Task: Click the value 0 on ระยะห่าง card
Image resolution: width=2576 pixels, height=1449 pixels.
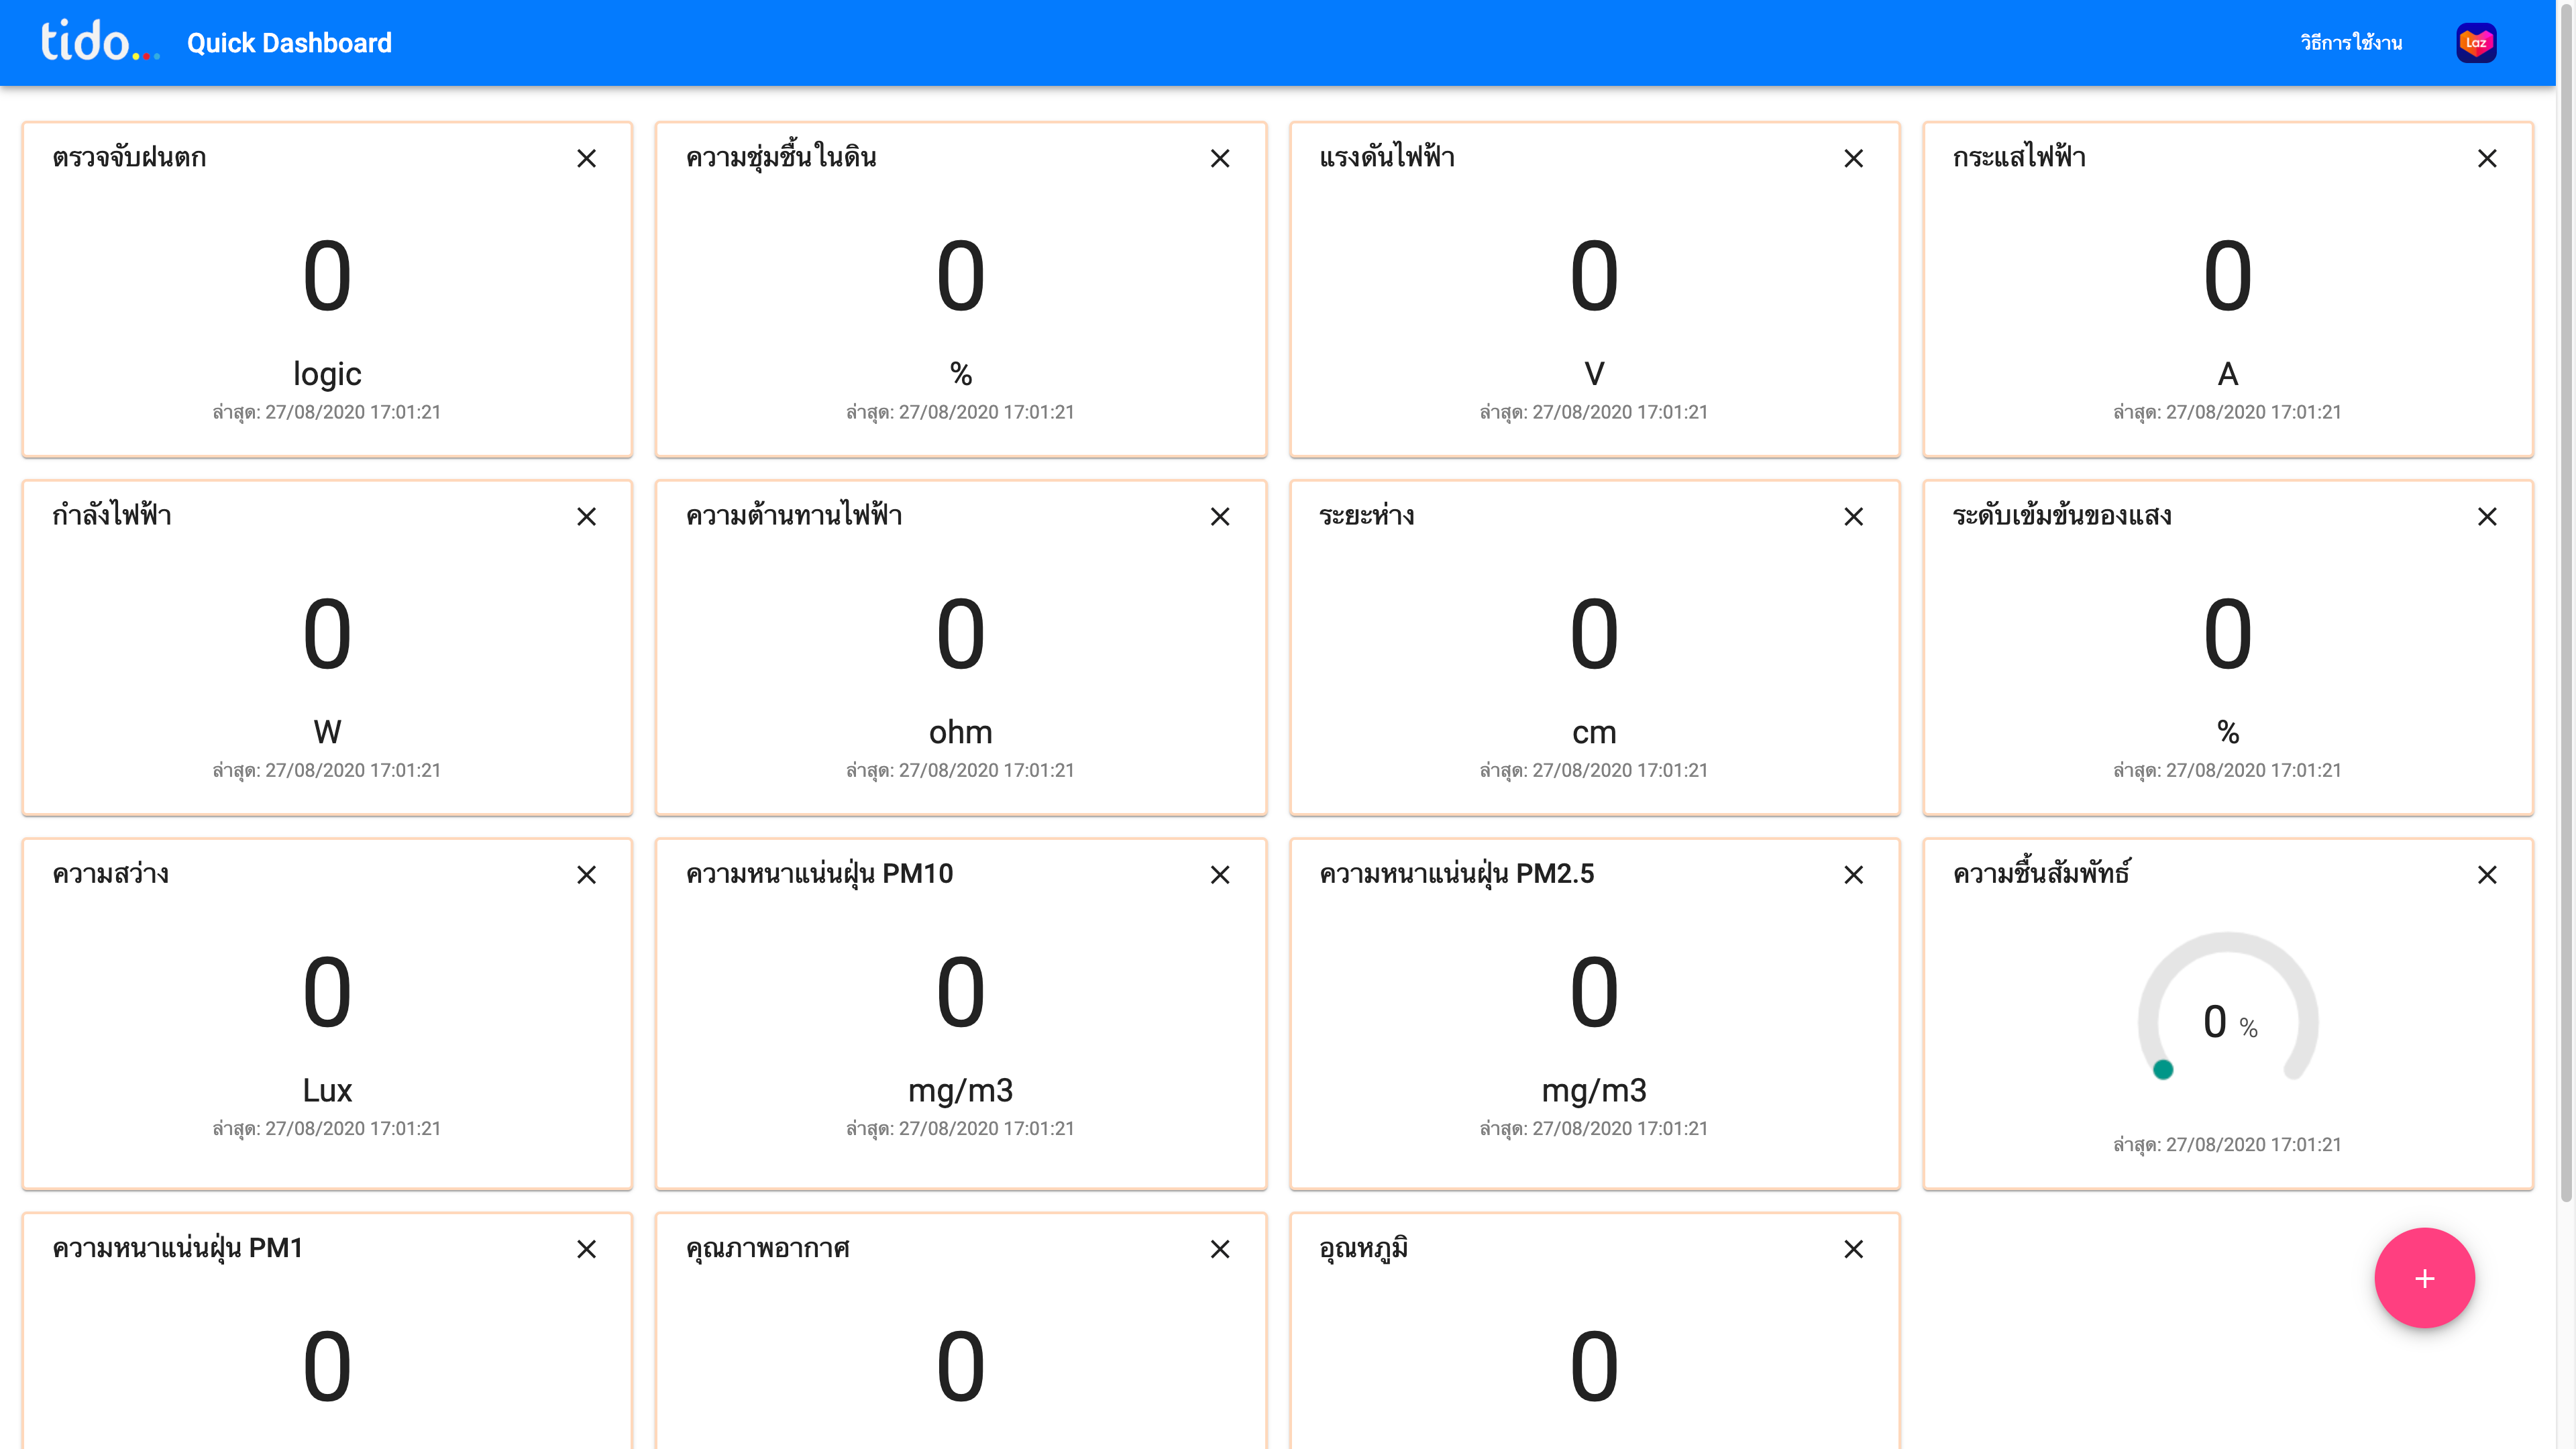Action: [1594, 634]
